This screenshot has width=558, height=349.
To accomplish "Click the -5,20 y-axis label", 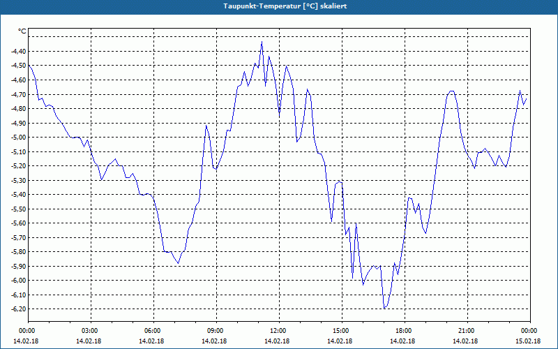I will point(19,166).
